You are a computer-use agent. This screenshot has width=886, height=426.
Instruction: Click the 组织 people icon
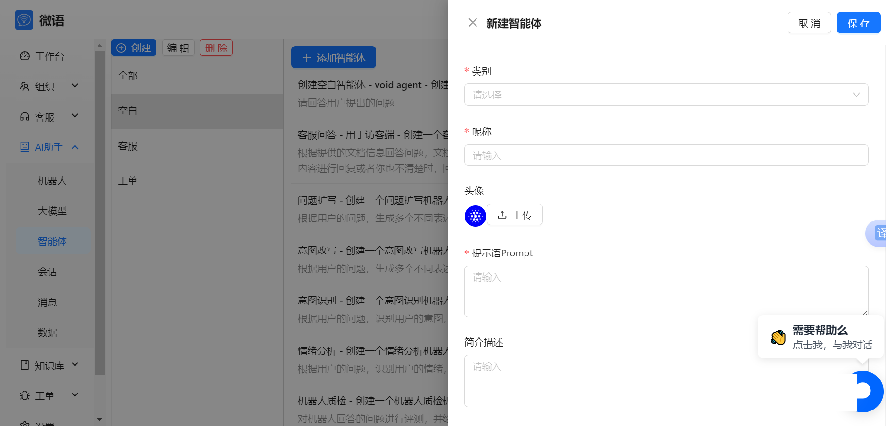(25, 86)
